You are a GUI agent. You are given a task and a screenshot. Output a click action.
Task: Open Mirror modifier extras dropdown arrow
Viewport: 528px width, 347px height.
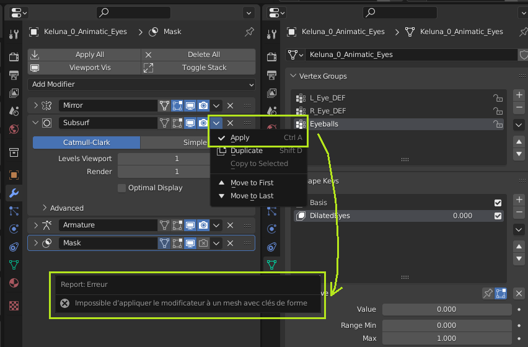point(216,106)
